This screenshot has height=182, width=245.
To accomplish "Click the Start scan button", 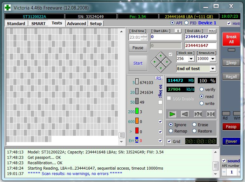I will 138,63.
